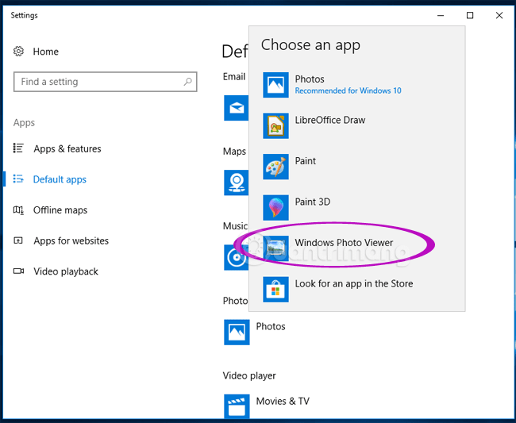The image size is (516, 423).
Task: Click the Apps section heading in sidebar
Action: 24,123
